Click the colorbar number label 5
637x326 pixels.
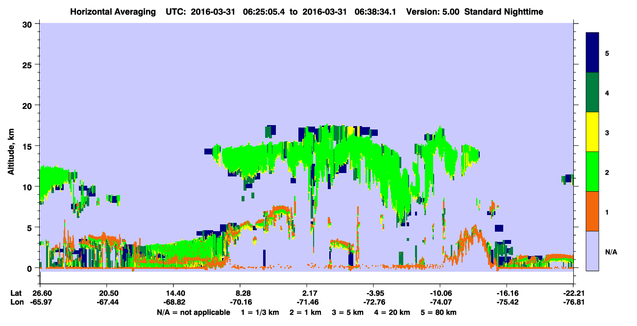coord(607,53)
